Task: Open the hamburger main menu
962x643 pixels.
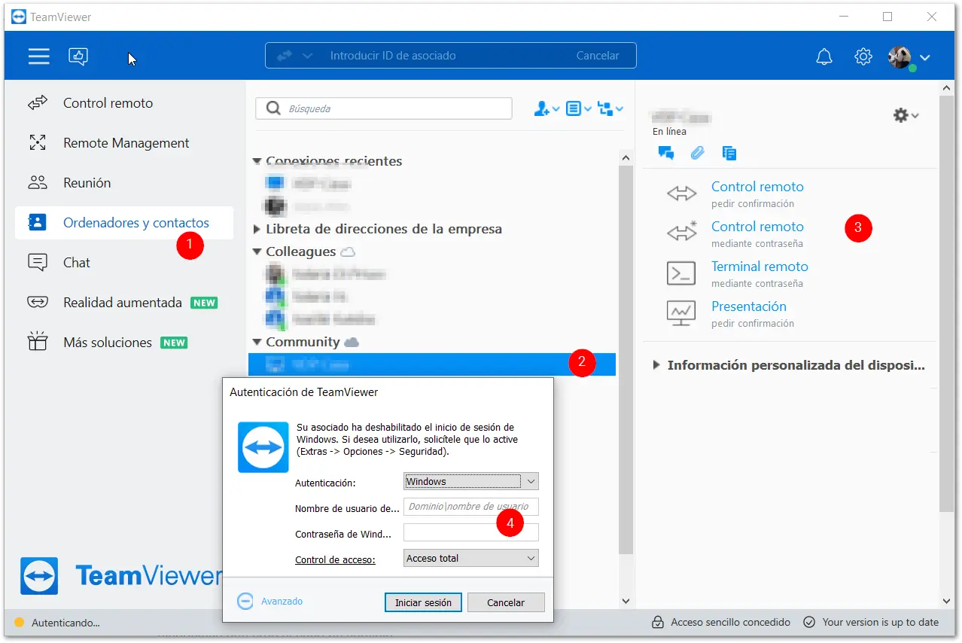Action: [x=38, y=56]
